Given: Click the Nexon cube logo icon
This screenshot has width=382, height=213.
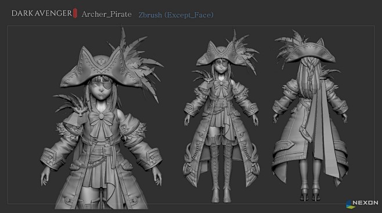Looking at the screenshot, I should 350,204.
